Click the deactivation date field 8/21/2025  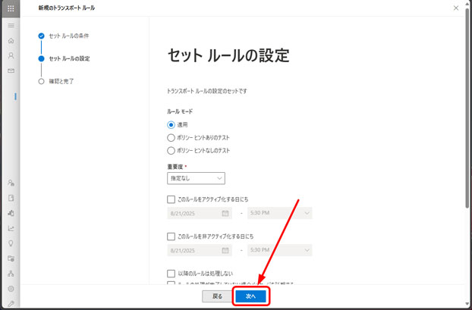(200, 250)
